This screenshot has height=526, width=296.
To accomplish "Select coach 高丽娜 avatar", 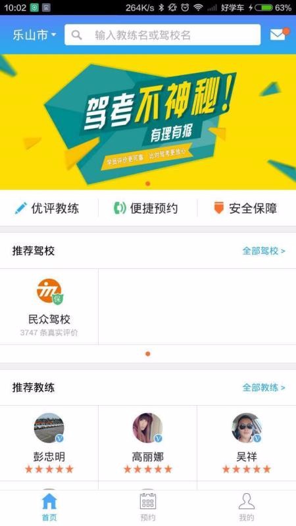I will tap(147, 428).
